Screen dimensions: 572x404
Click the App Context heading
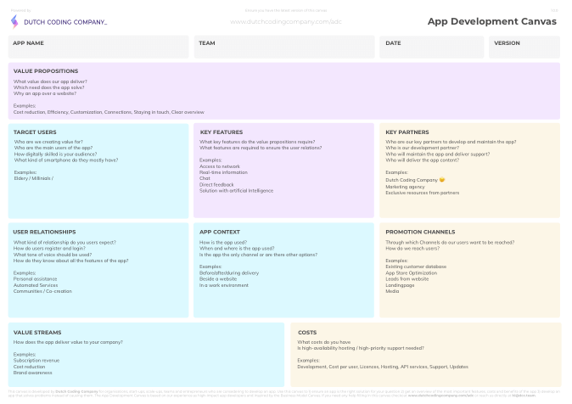click(x=220, y=232)
